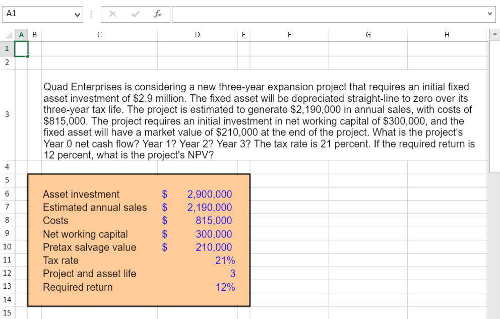Screen dimensions: 500x319
Task: Select row header 6
Action: tap(7, 194)
